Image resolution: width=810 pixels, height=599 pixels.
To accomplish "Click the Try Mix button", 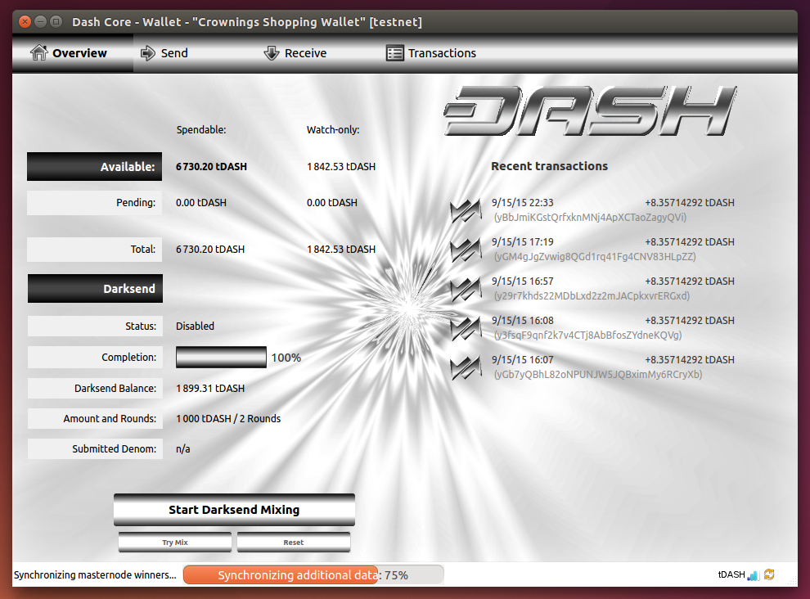I will pyautogui.click(x=174, y=543).
